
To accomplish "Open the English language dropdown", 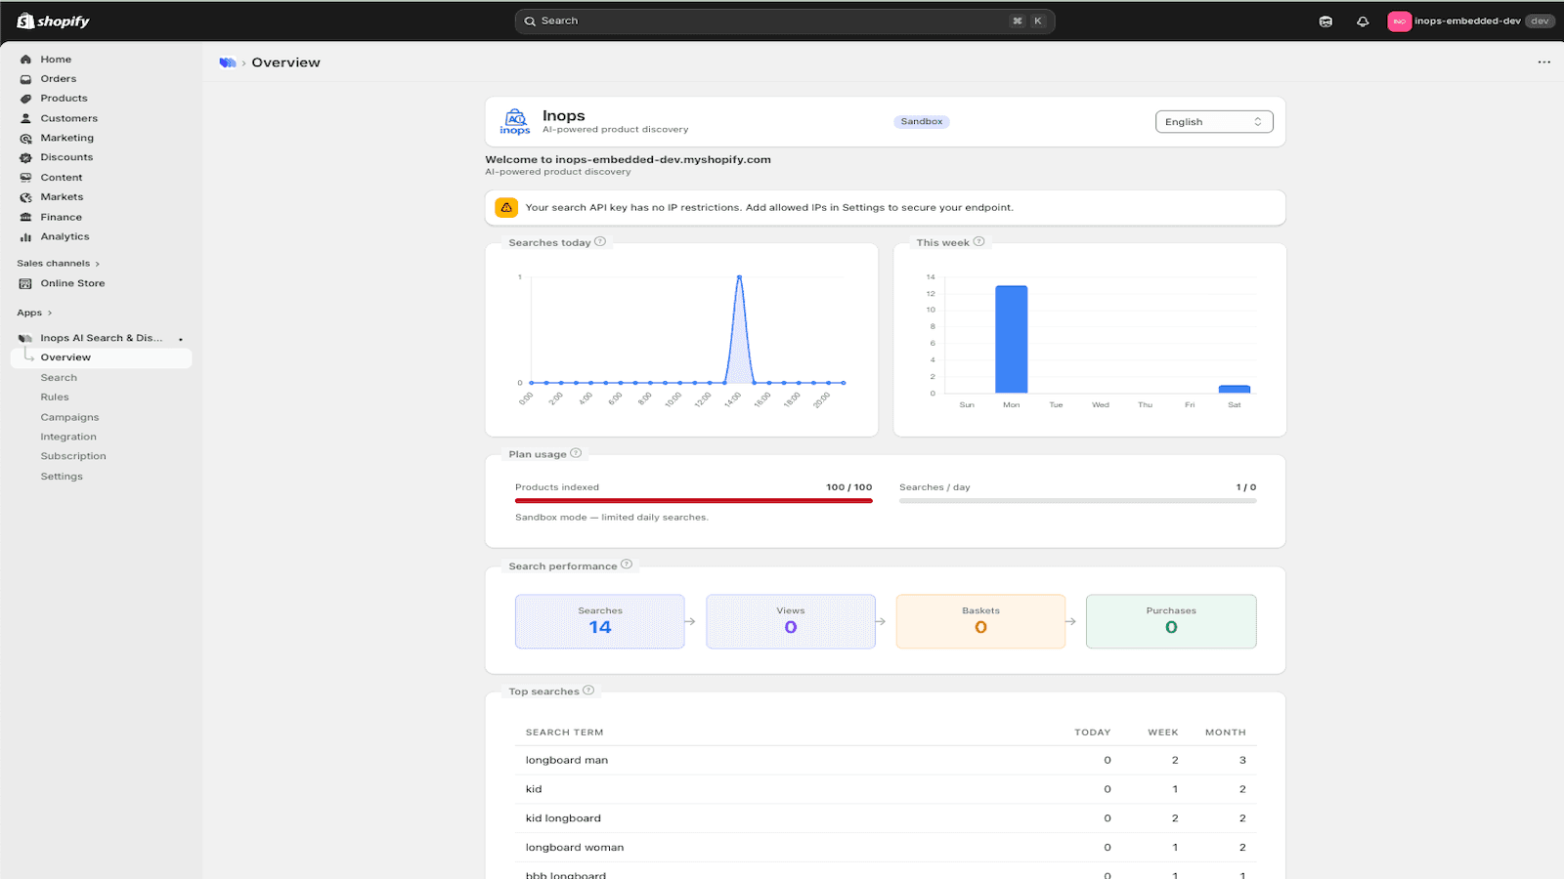I will tap(1214, 122).
